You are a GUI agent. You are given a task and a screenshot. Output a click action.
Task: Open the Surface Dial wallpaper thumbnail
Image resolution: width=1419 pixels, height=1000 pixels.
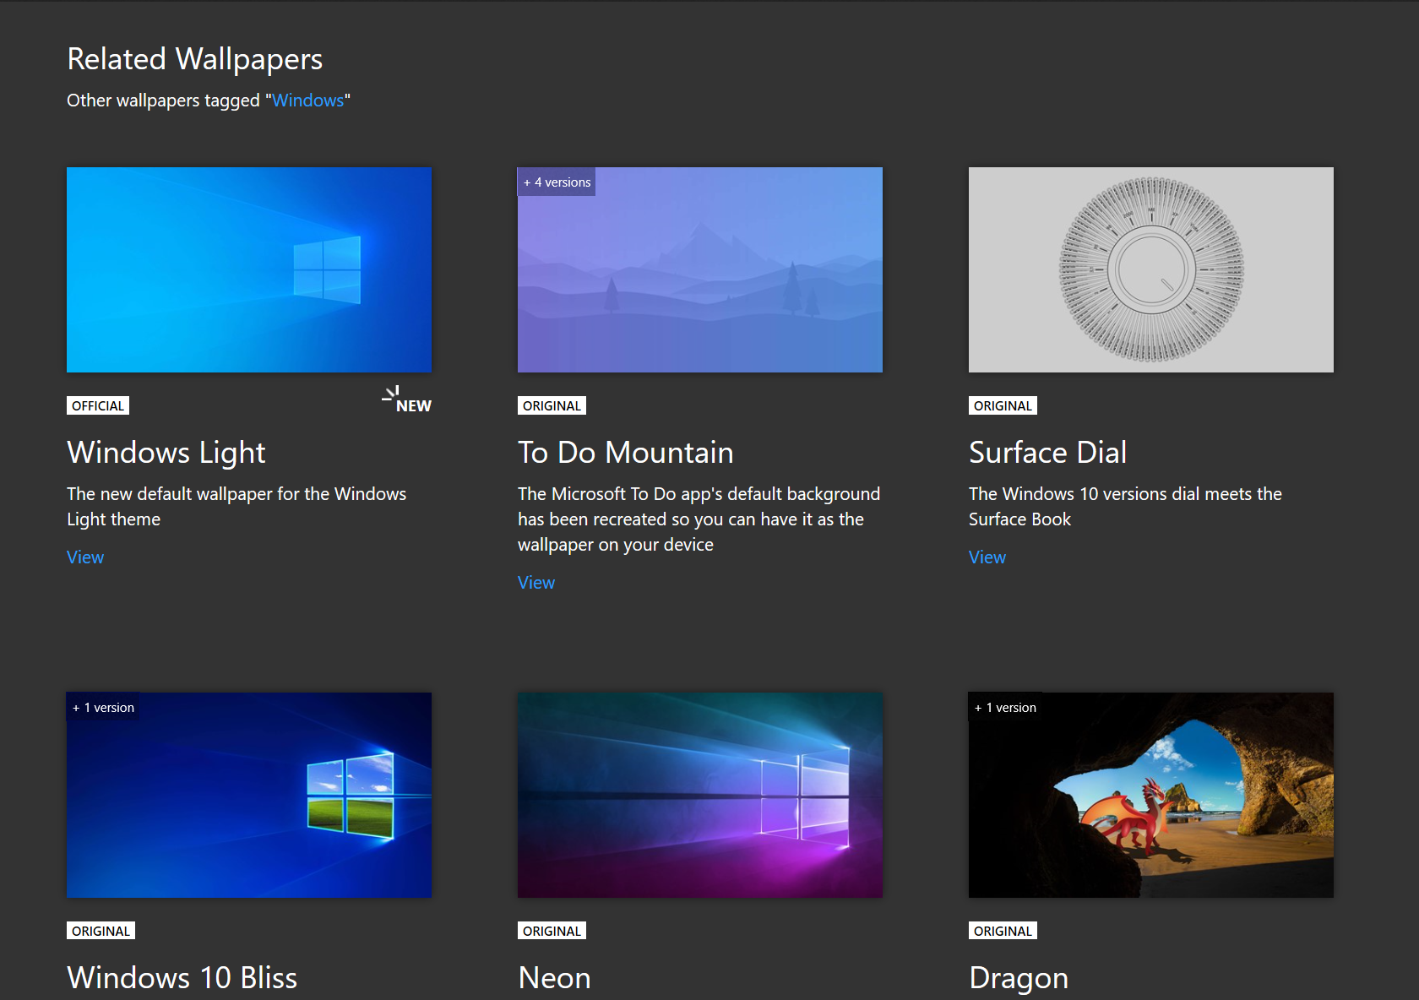click(1151, 269)
